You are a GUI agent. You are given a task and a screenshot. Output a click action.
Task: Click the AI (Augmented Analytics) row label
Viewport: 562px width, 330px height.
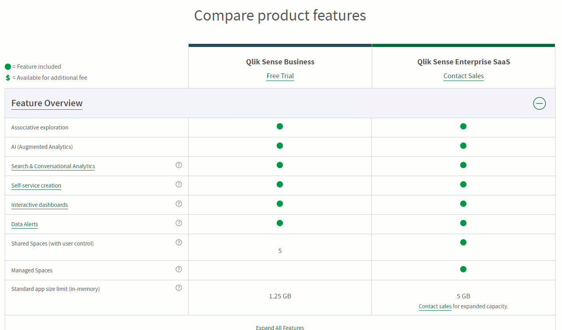pyautogui.click(x=42, y=147)
